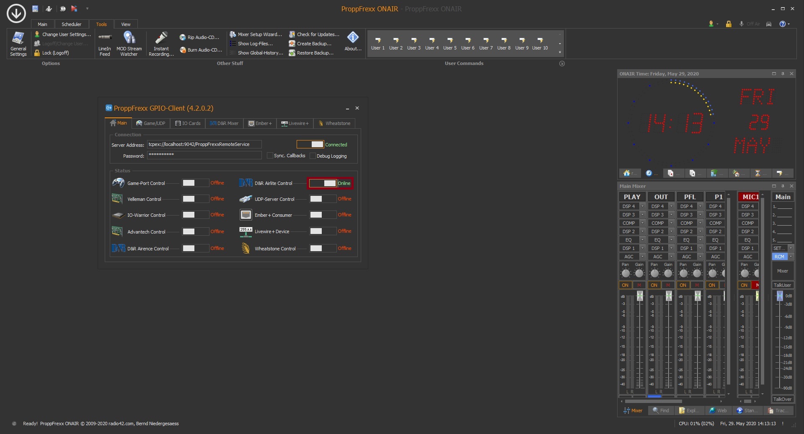The width and height of the screenshot is (804, 434).
Task: Expand PLAY channel DSP 4 dropdown
Action: coord(642,206)
